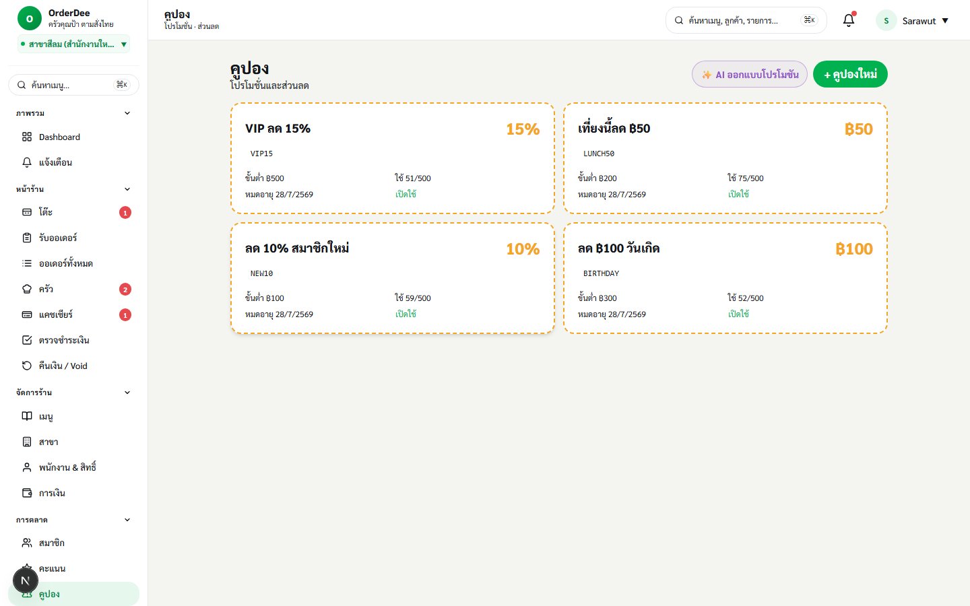This screenshot has height=606, width=970.
Task: Click the เมนู book icon
Action: pyautogui.click(x=27, y=416)
